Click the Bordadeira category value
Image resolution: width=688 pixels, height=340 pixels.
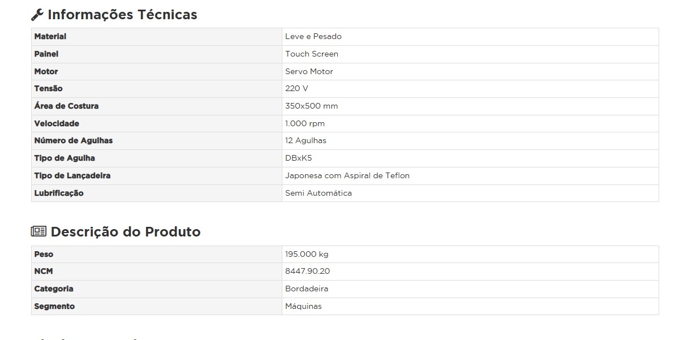[x=307, y=289]
